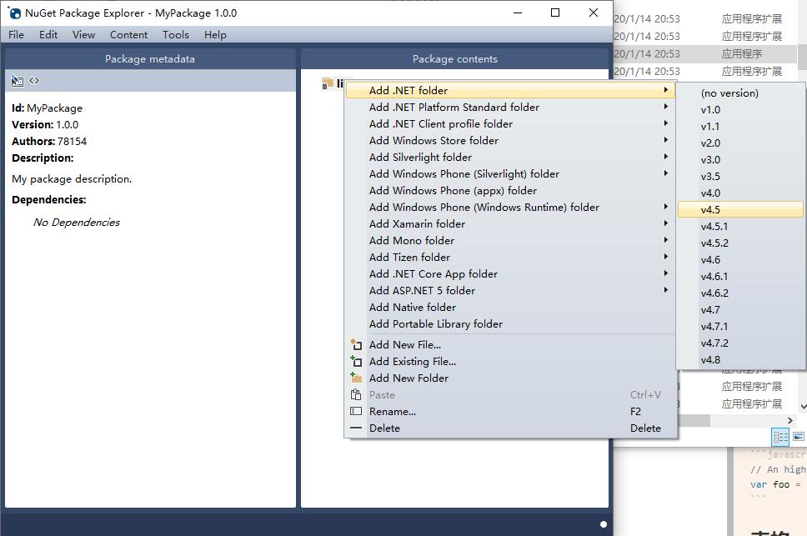Click the Package metadata panel header
The height and width of the screenshot is (536, 807).
150,58
